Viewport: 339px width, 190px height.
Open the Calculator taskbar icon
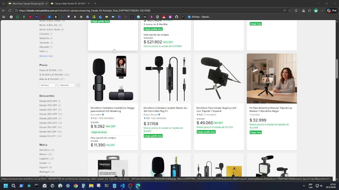coord(83,186)
